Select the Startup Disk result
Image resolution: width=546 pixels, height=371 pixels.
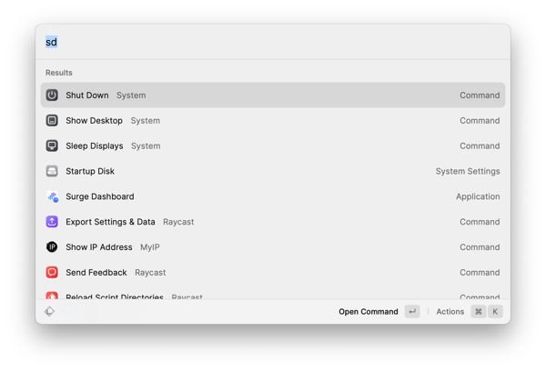point(273,171)
